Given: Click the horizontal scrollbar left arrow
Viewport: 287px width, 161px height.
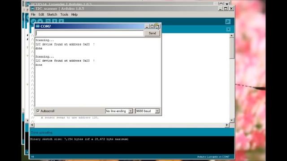Looking at the screenshot, I should (32, 125).
